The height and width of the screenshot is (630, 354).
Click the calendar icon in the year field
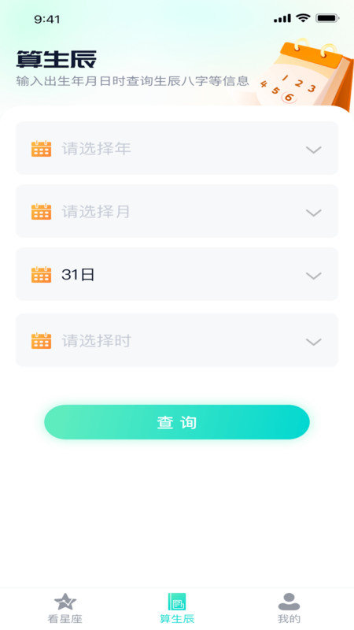[42, 149]
